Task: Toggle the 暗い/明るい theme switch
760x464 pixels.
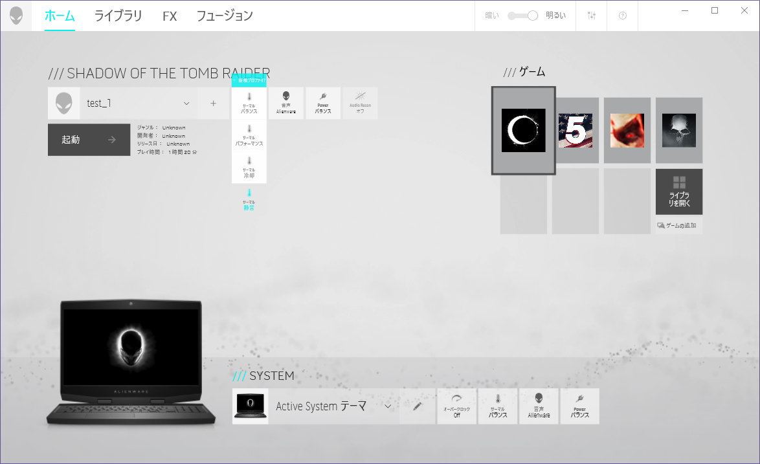Action: pyautogui.click(x=522, y=16)
